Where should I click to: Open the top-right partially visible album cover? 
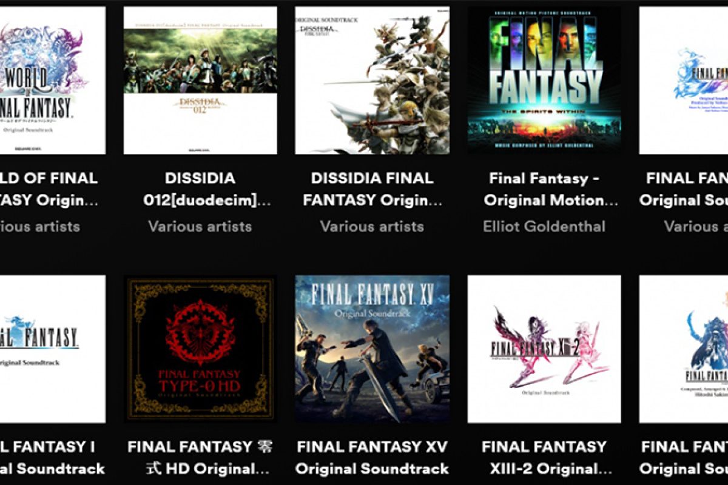pyautogui.click(x=684, y=80)
